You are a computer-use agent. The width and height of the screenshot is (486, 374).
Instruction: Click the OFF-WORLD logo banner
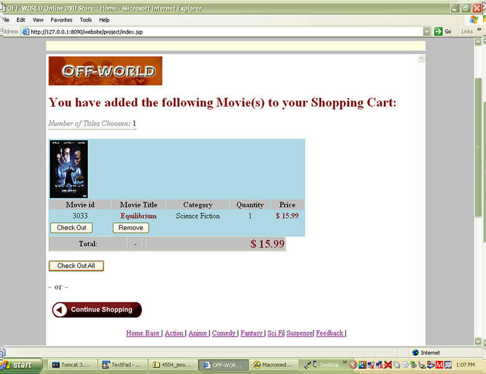click(105, 71)
